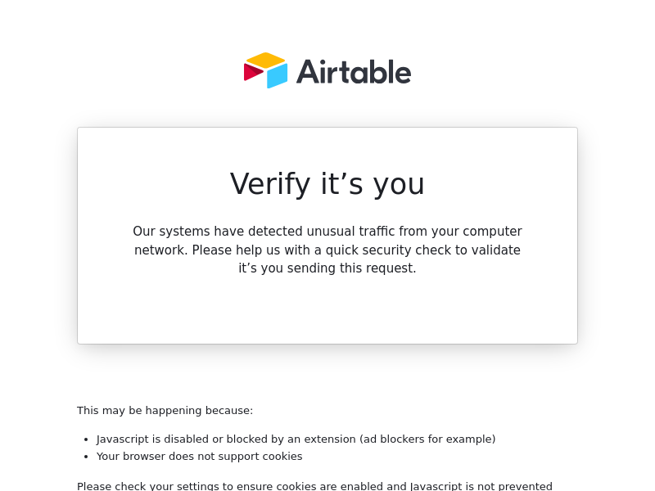Click the word "Verify" in the heading
The image size is (655, 491).
click(x=270, y=183)
